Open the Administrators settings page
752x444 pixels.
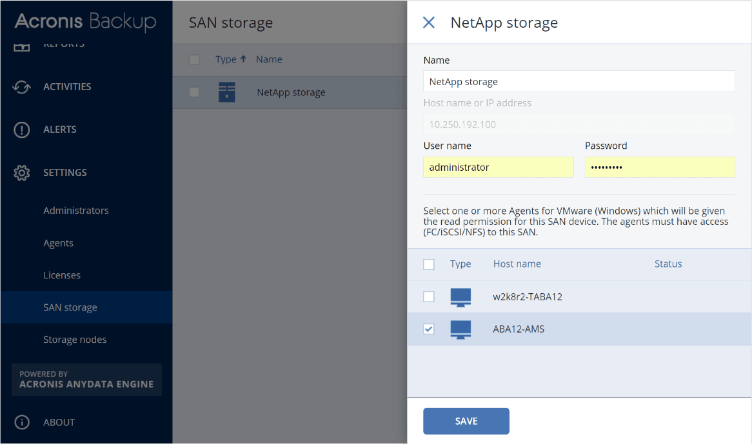click(75, 211)
